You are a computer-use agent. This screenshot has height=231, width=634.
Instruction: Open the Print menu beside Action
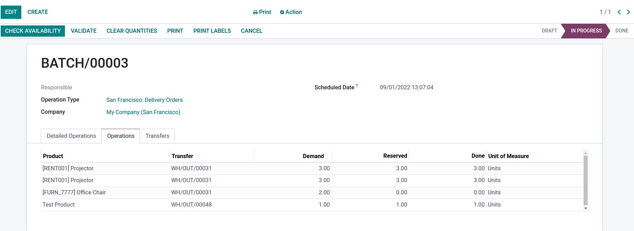point(262,12)
